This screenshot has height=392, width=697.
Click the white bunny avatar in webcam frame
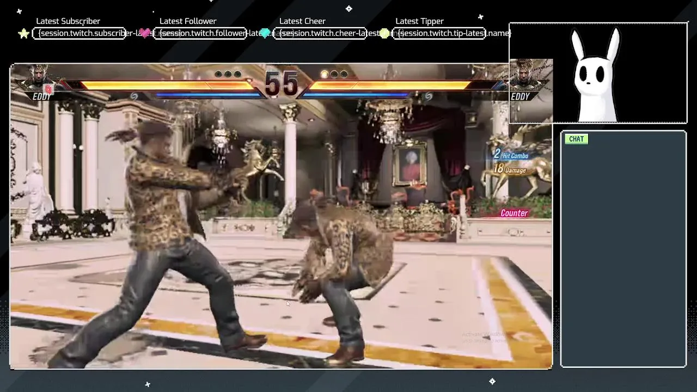(596, 75)
